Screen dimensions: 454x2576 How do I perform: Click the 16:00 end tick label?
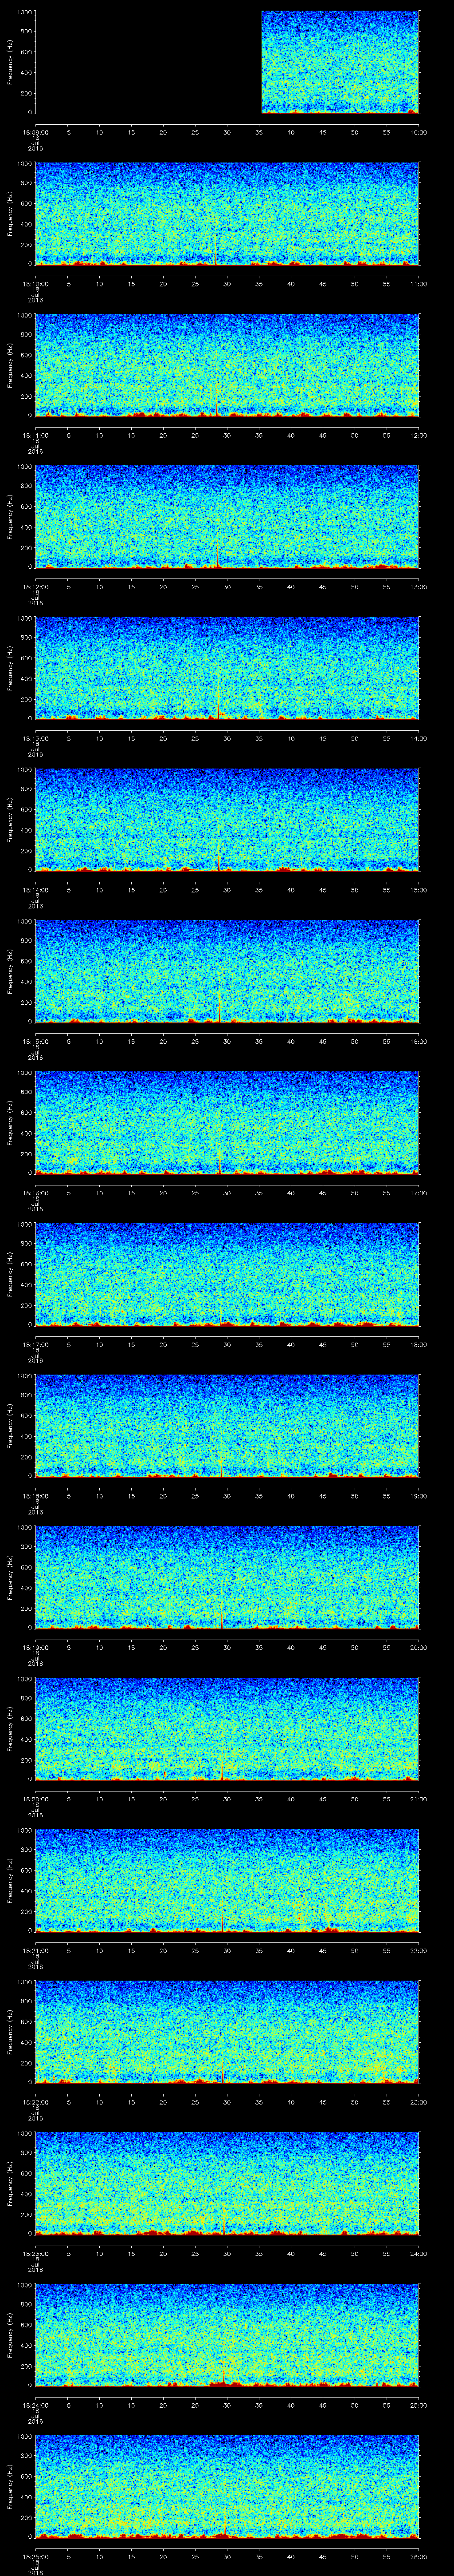[418, 1041]
